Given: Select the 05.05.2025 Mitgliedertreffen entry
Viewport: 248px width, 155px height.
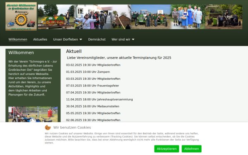Looking at the screenshot, I should [93, 113].
